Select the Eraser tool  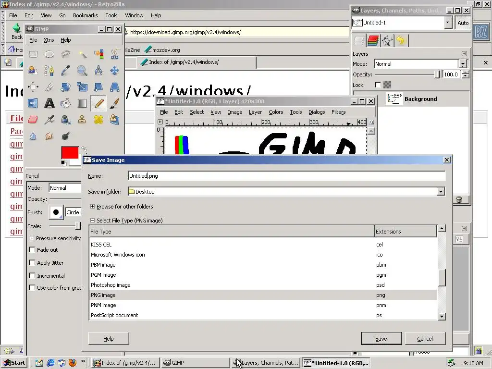coord(33,120)
